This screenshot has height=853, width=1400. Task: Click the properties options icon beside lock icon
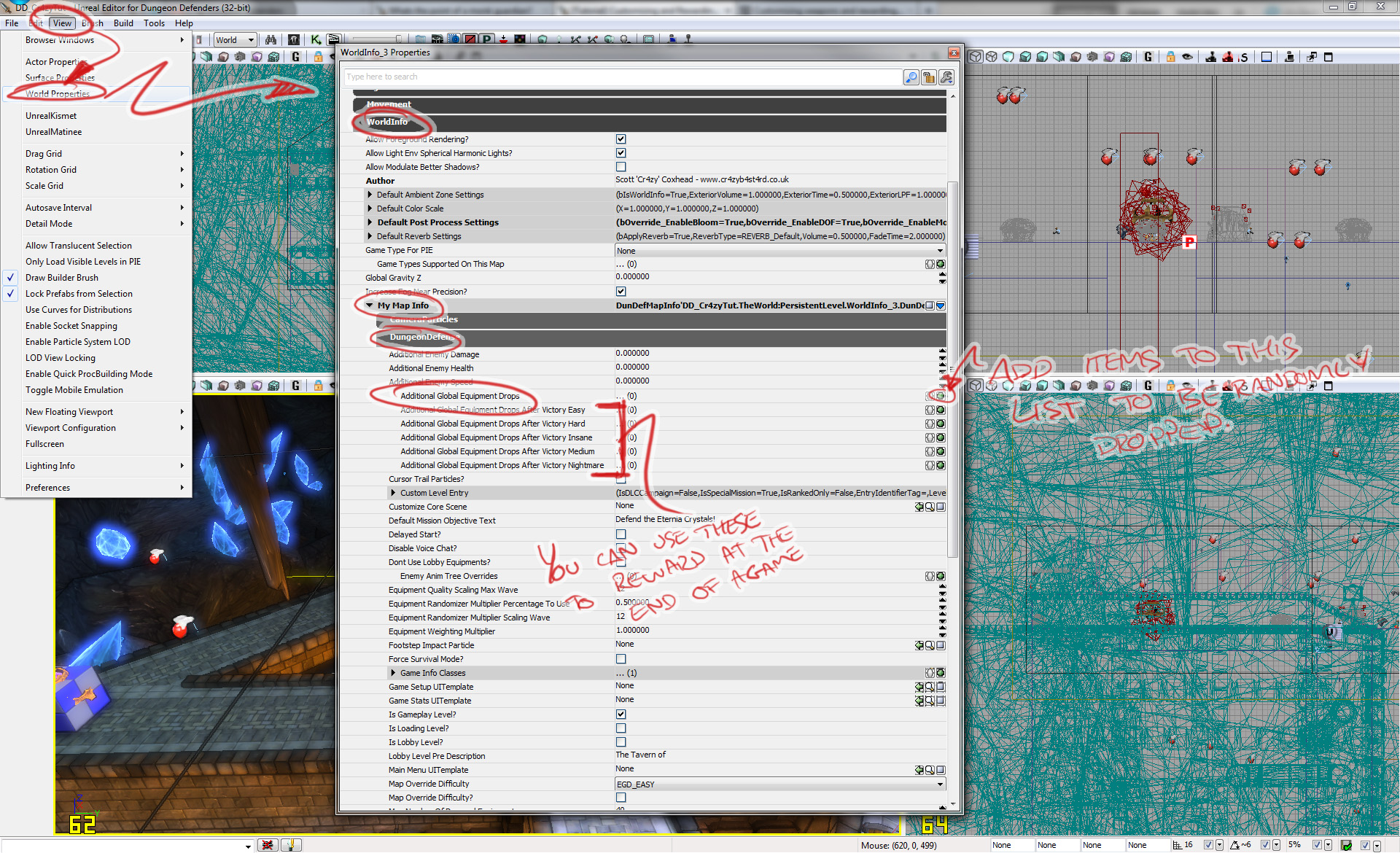pyautogui.click(x=946, y=77)
